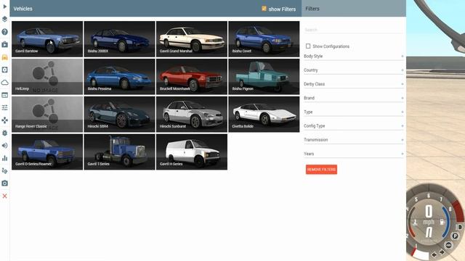Open the UI apps window icon
This screenshot has width=465, height=261.
5,95
